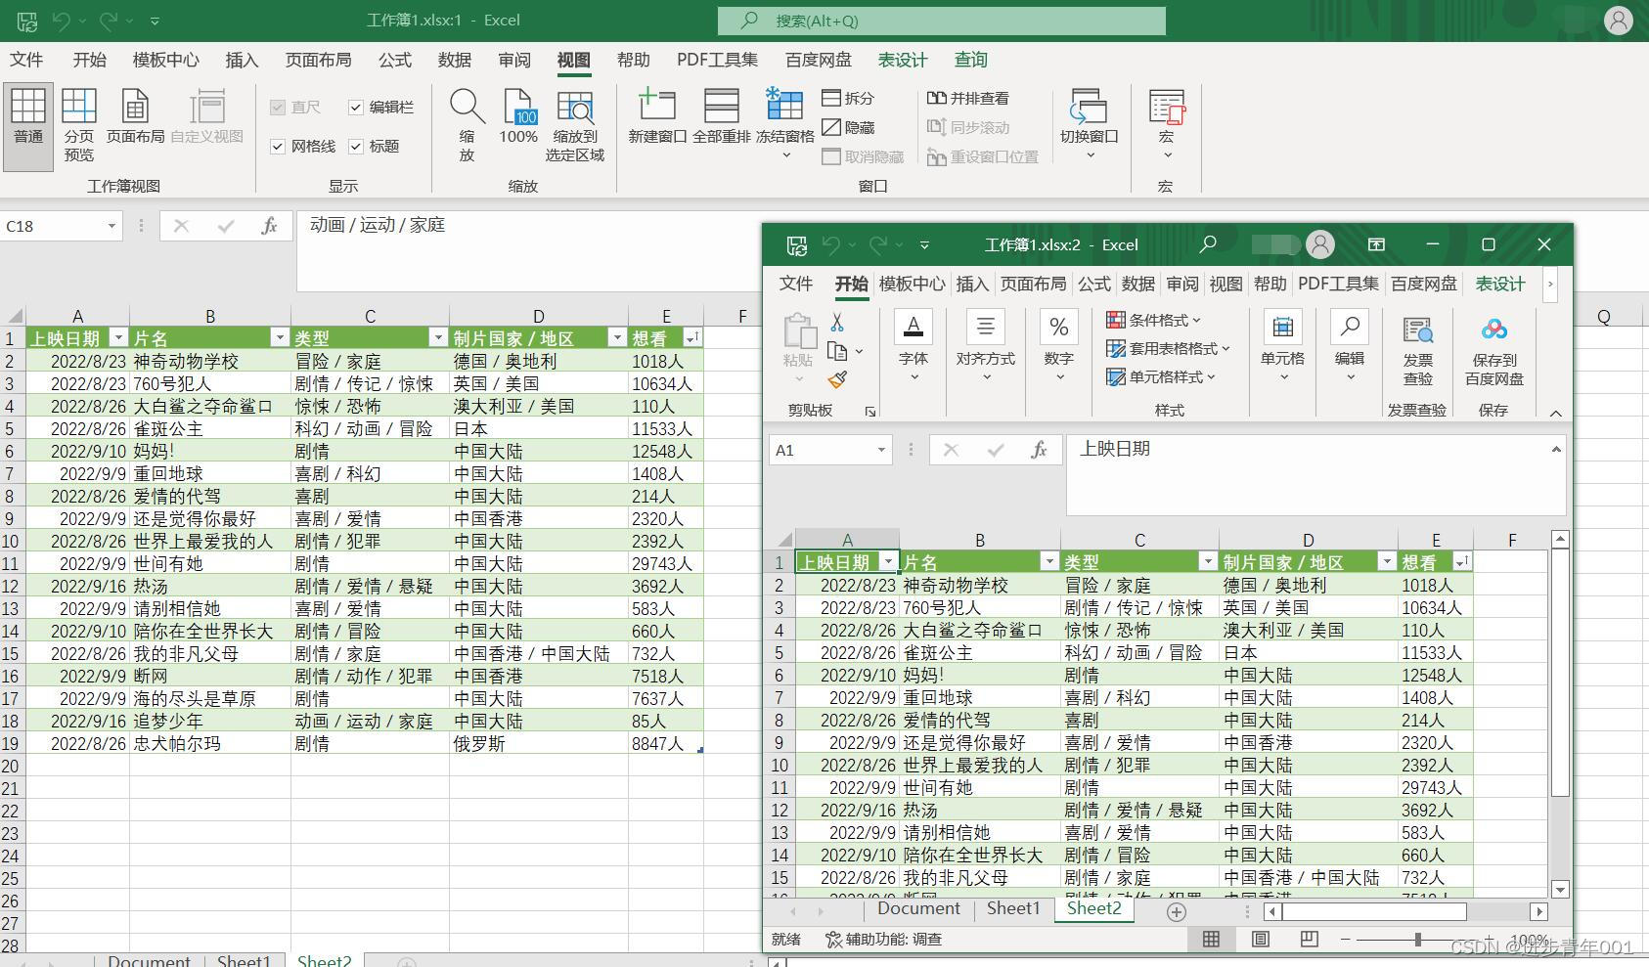
Task: Open Page Break Preview in main window
Action: (79, 107)
